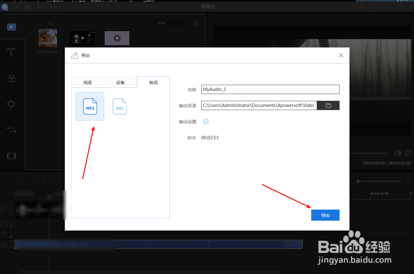414x274 pixels.
Task: Open the filters panel in sidebar
Action: coord(11,78)
